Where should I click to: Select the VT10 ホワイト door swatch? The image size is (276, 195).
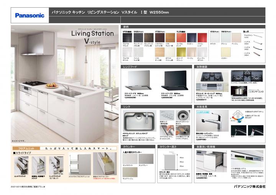215,38
